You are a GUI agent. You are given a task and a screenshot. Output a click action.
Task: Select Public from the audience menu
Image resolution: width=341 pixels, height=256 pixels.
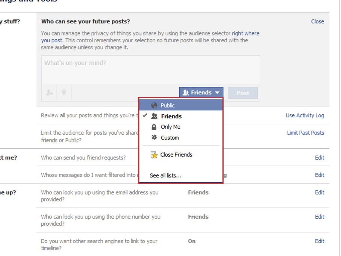pyautogui.click(x=181, y=105)
